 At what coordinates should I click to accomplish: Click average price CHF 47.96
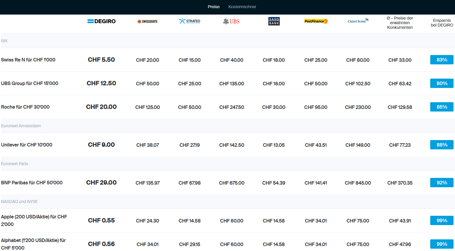[x=400, y=244]
